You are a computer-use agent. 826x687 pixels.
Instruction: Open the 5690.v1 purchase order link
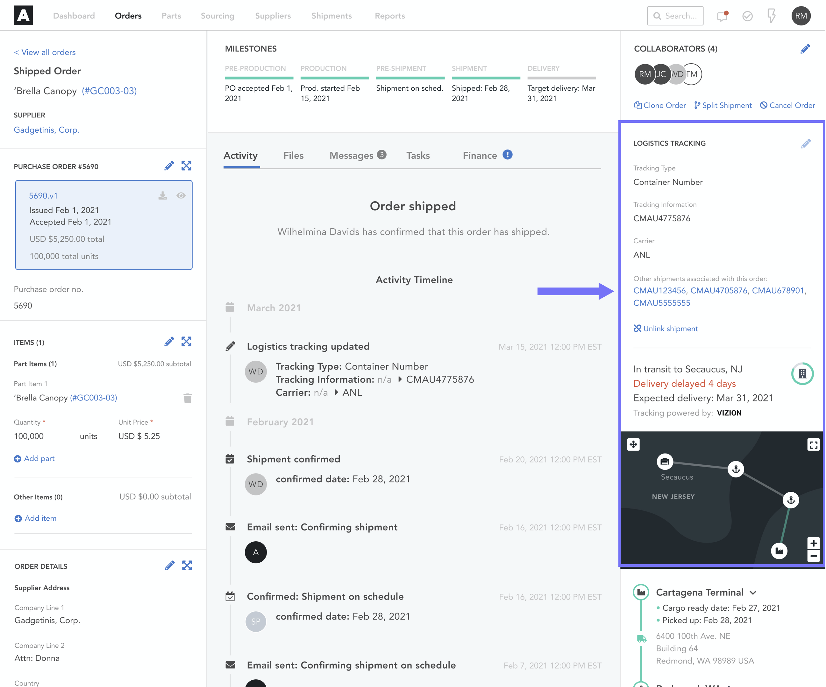[43, 196]
